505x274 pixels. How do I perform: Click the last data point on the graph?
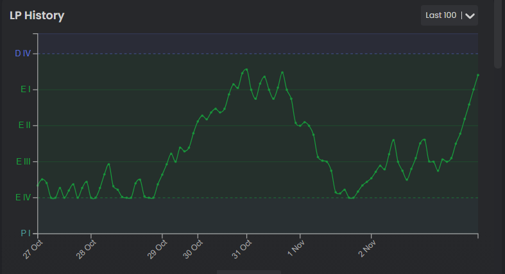point(478,75)
